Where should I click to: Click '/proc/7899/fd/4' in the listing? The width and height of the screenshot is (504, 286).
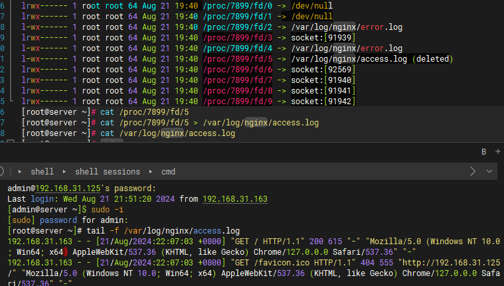(238, 48)
